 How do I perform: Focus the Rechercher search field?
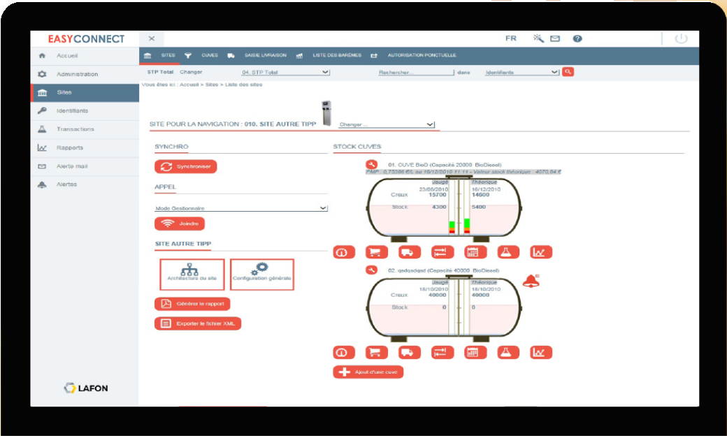coord(416,73)
